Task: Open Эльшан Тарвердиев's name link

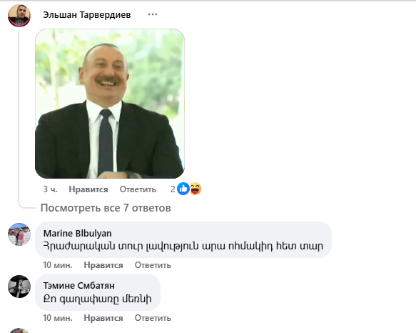Action: point(87,14)
